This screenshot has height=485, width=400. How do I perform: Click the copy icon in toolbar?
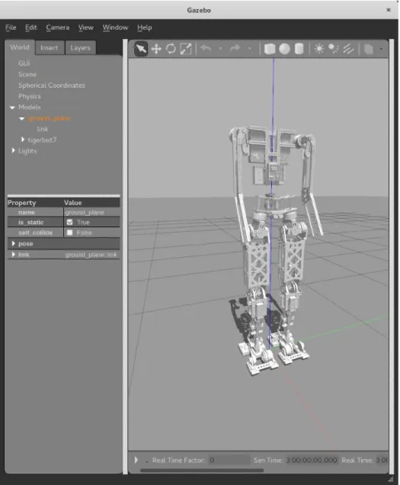click(x=369, y=49)
